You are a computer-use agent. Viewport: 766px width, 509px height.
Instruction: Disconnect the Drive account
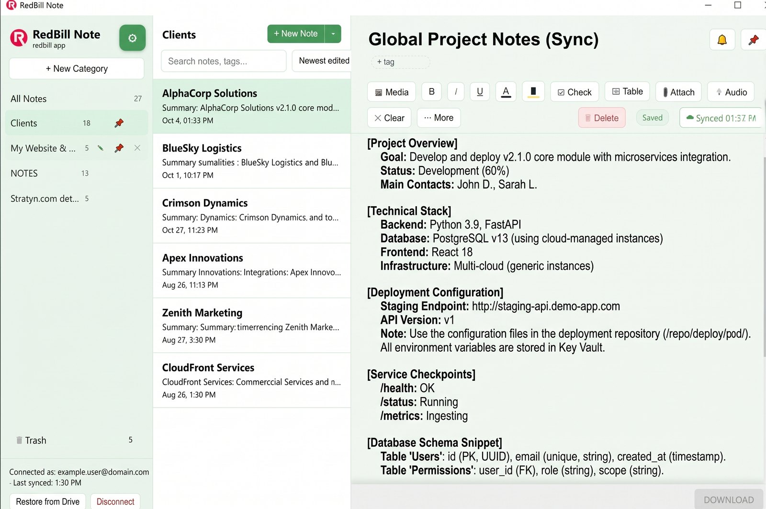click(115, 501)
